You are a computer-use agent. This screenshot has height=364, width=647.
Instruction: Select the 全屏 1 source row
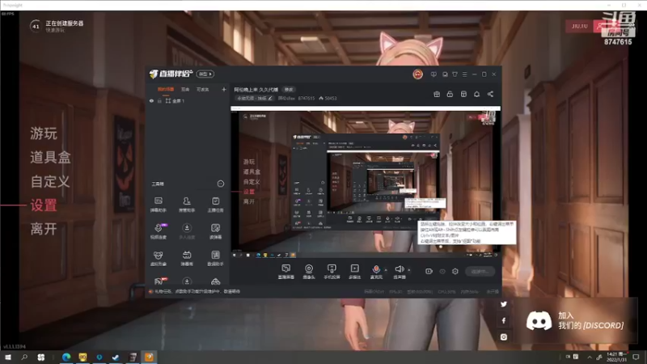pyautogui.click(x=188, y=100)
